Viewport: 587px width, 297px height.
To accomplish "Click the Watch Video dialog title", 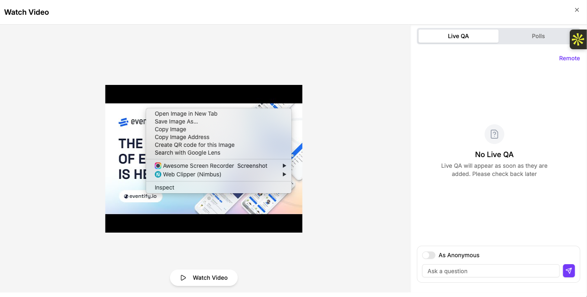I will pos(27,12).
